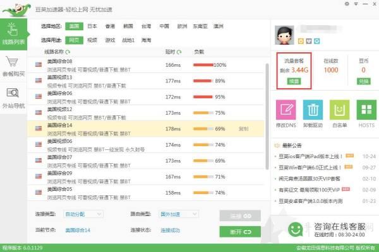
Task: Choose the 网页 usage filter
Action: click(x=74, y=40)
